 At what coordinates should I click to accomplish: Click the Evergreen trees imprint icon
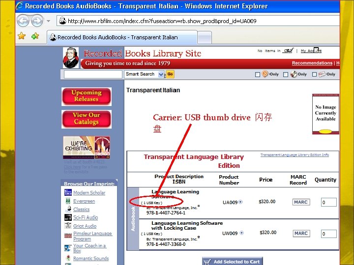click(68, 201)
